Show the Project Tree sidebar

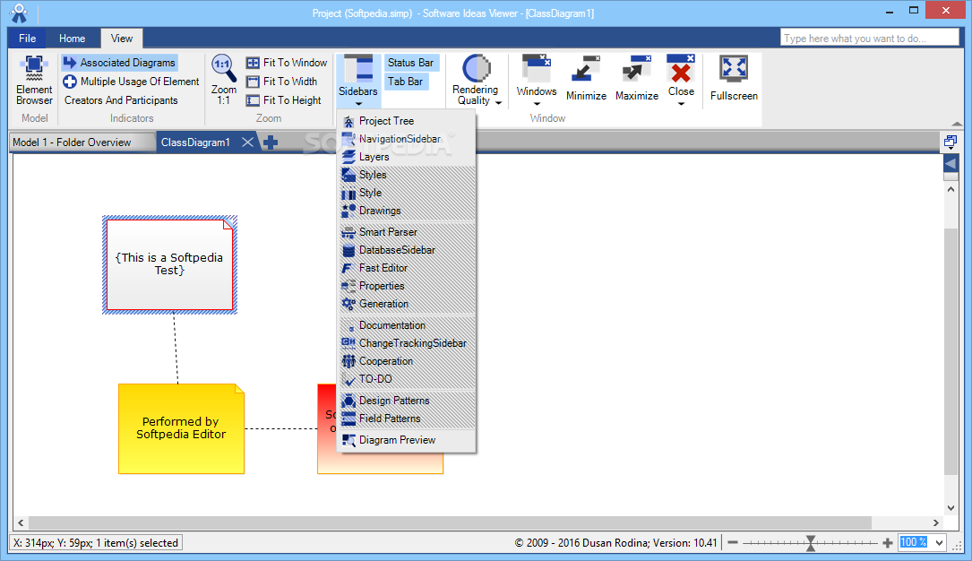pyautogui.click(x=407, y=121)
